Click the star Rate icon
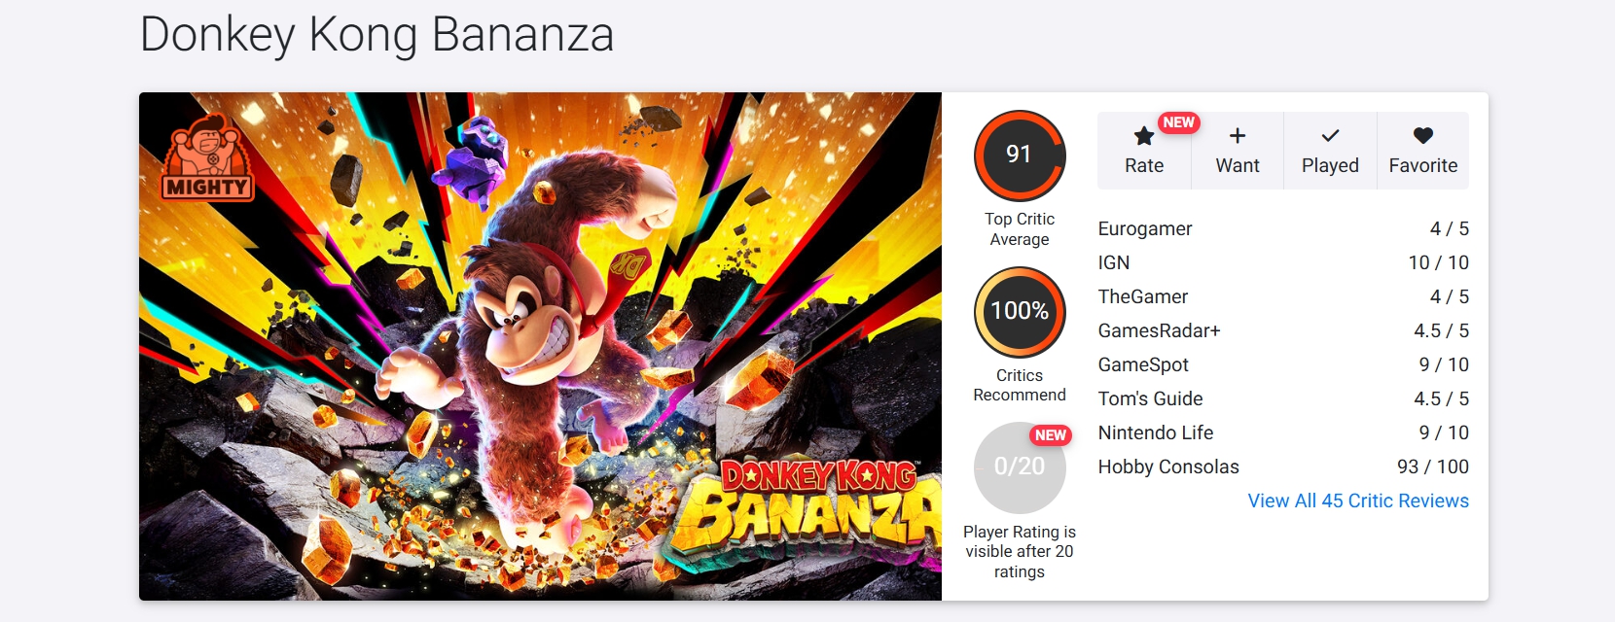The height and width of the screenshot is (622, 1615). [x=1144, y=136]
